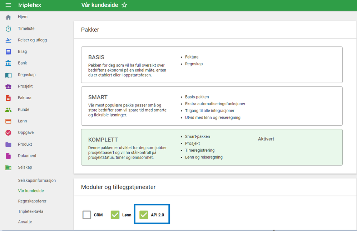
Task: Select Oppgave in the sidebar
Action: pos(26,132)
